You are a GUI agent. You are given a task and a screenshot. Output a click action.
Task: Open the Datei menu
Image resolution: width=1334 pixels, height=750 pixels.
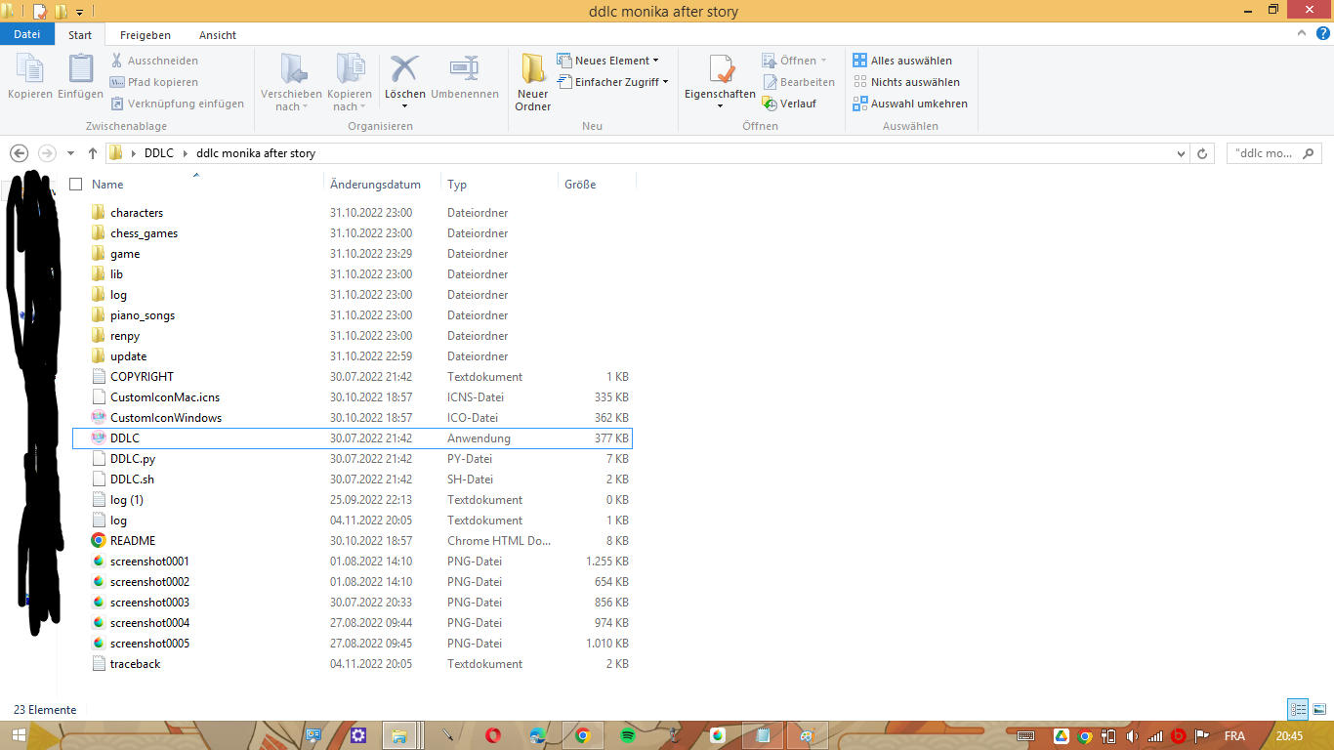tap(26, 34)
